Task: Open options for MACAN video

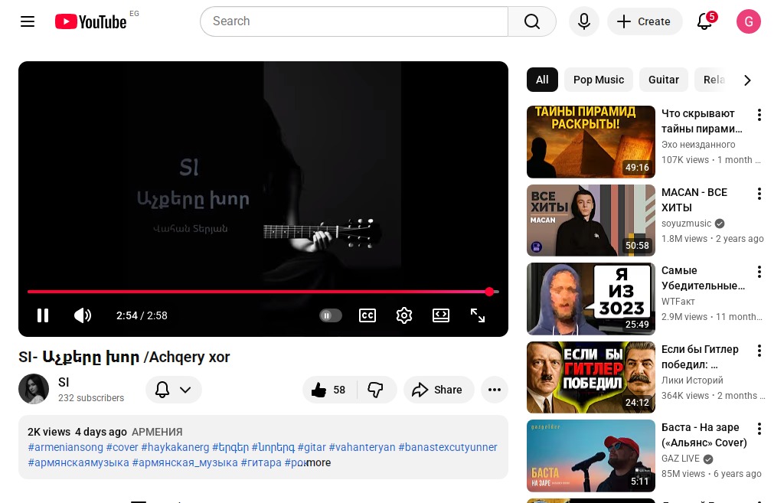Action: 759,194
